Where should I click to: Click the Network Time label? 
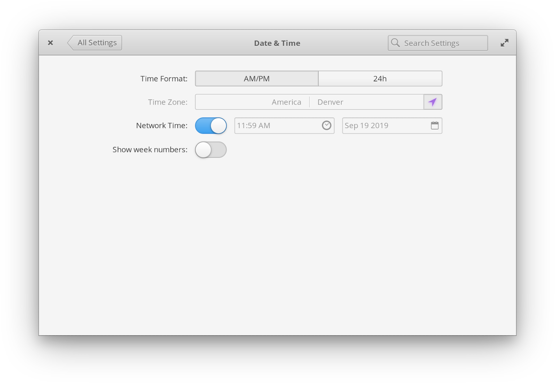(161, 125)
